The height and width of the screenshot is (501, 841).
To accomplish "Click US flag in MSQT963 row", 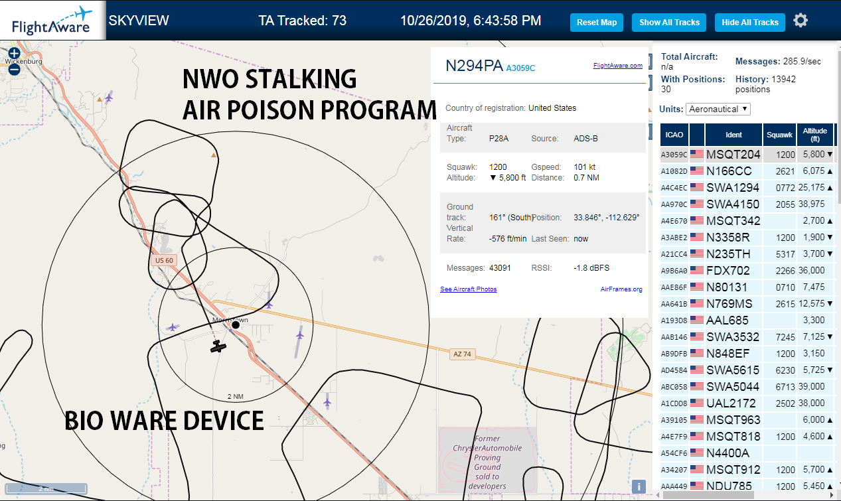I will pyautogui.click(x=697, y=419).
